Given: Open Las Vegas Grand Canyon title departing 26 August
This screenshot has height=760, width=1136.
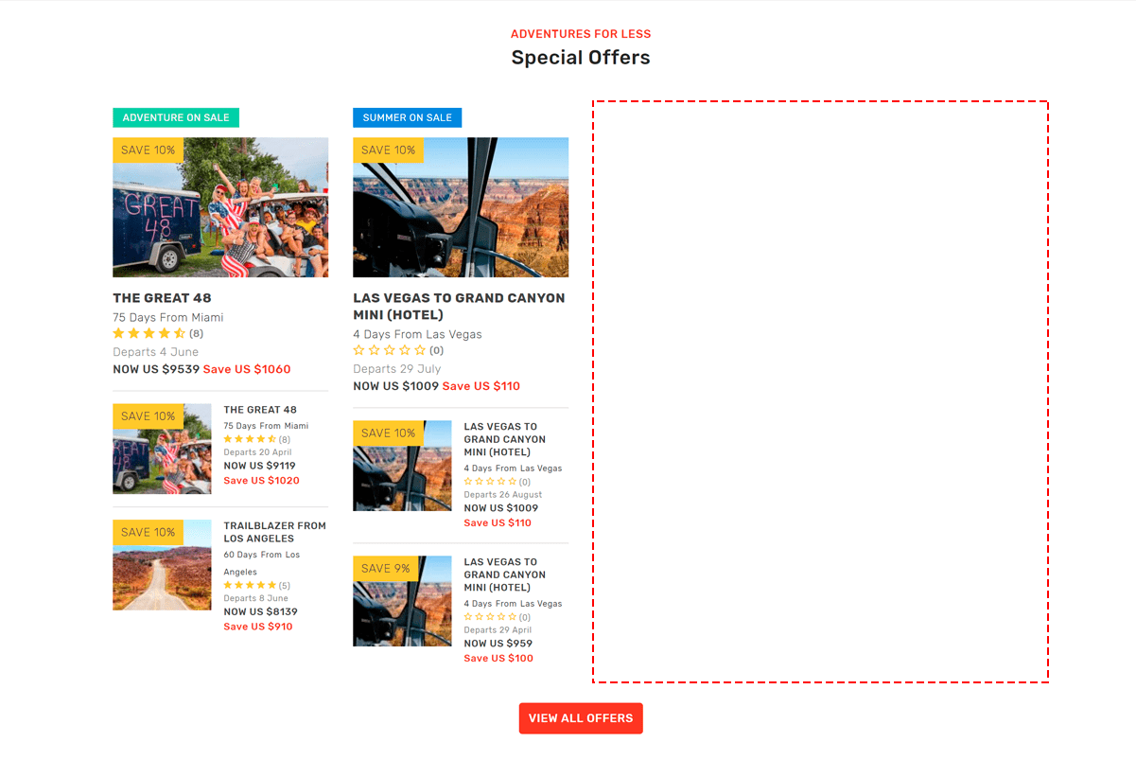Looking at the screenshot, I should click(504, 439).
